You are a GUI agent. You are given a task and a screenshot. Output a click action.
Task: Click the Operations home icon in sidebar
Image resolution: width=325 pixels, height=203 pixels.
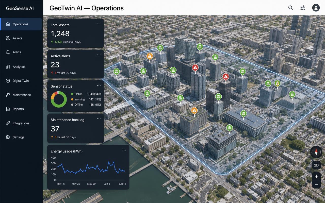click(x=8, y=24)
